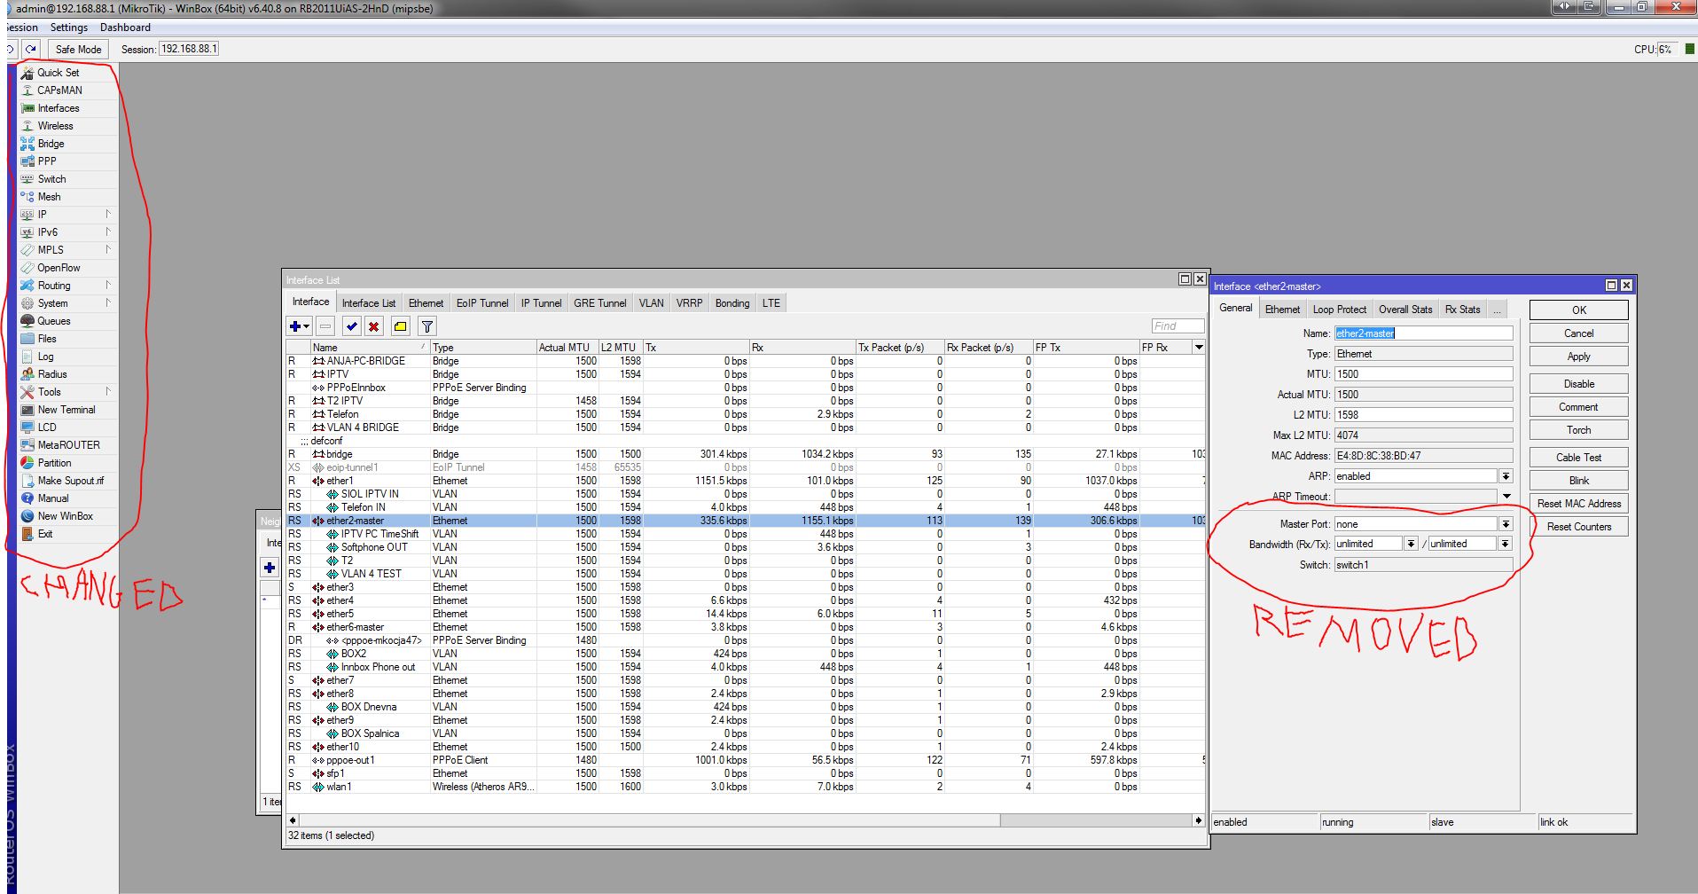Expand System submenu
Screen dimensions: 1698x894
tap(108, 303)
